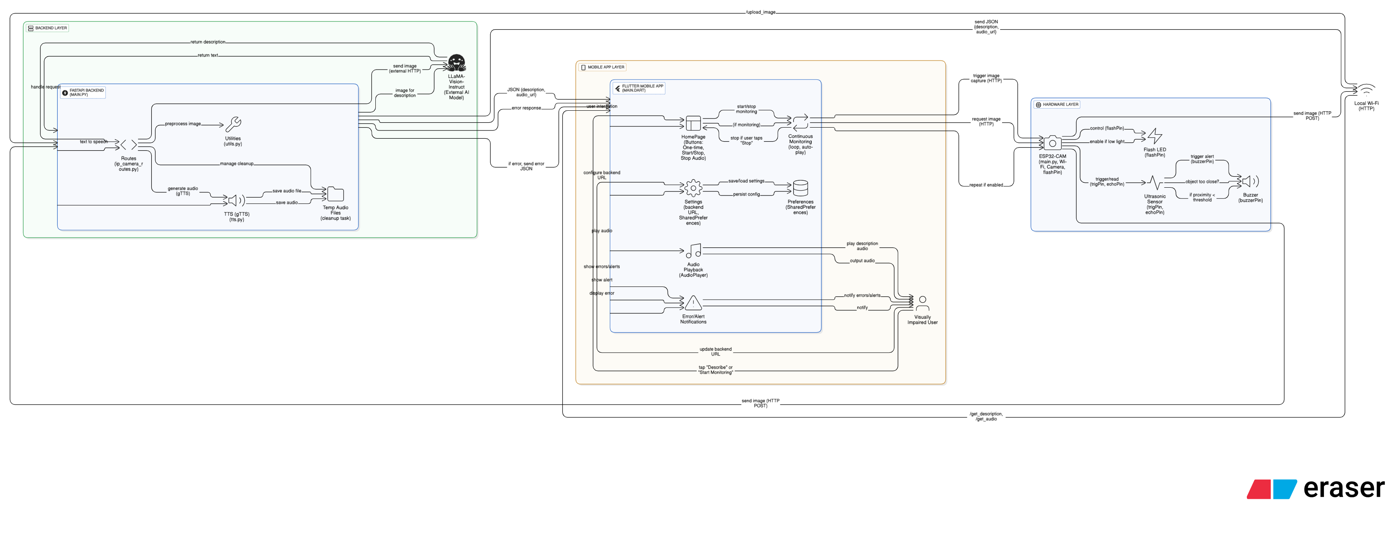Select the HomePage layout icon
Image resolution: width=1389 pixels, height=559 pixels.
[693, 123]
